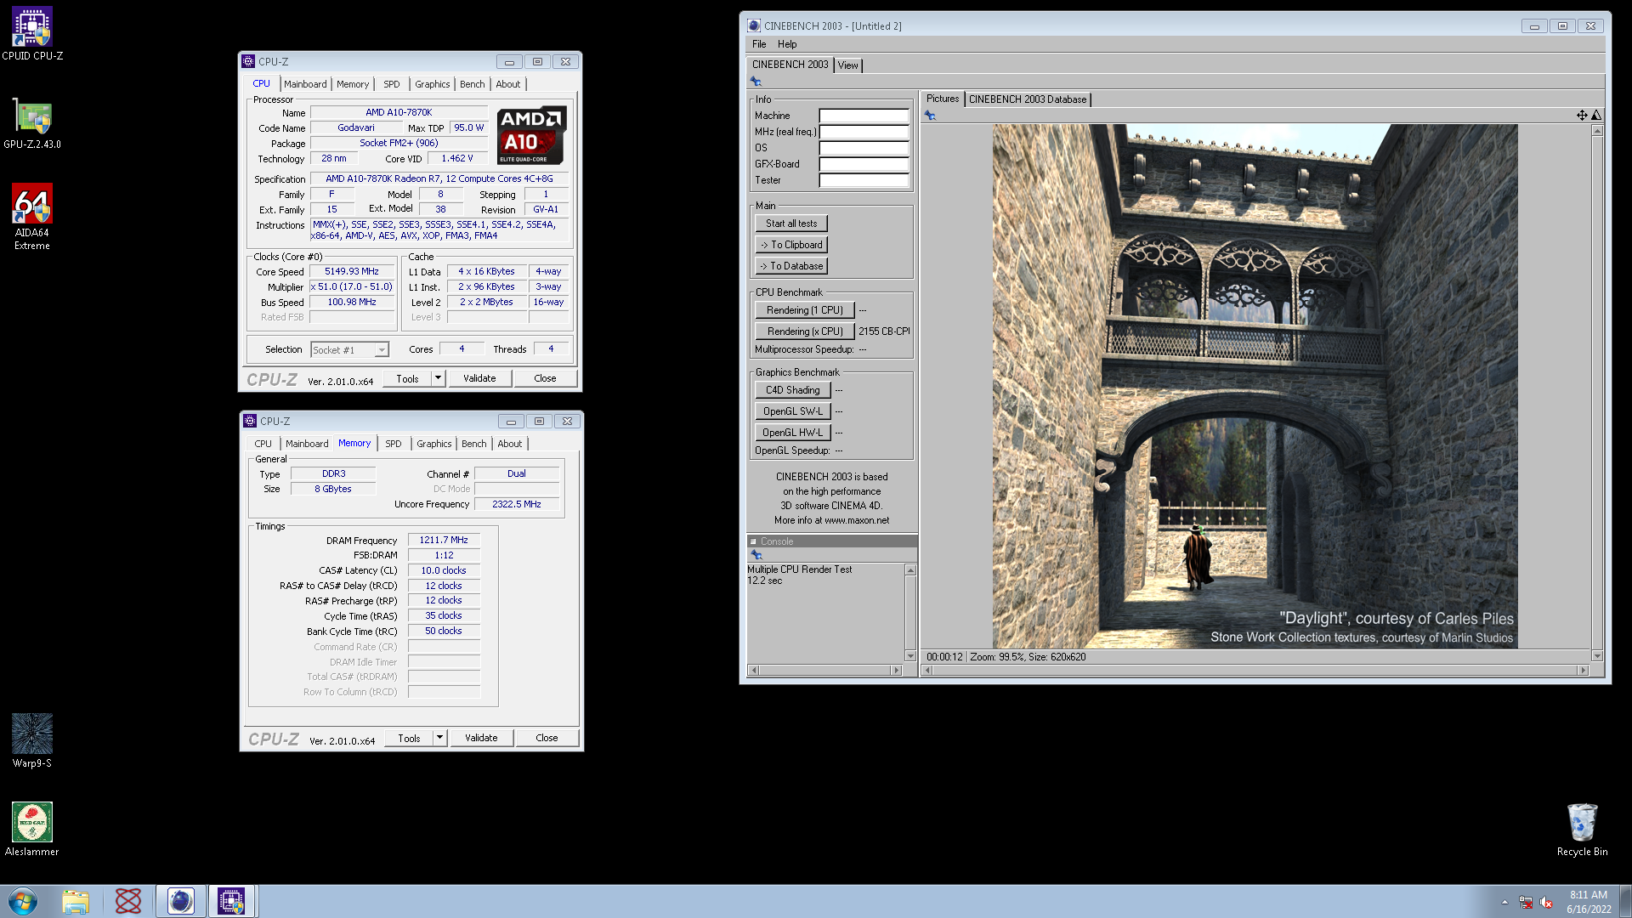Click the OS input field
1632x918 pixels.
coord(864,148)
